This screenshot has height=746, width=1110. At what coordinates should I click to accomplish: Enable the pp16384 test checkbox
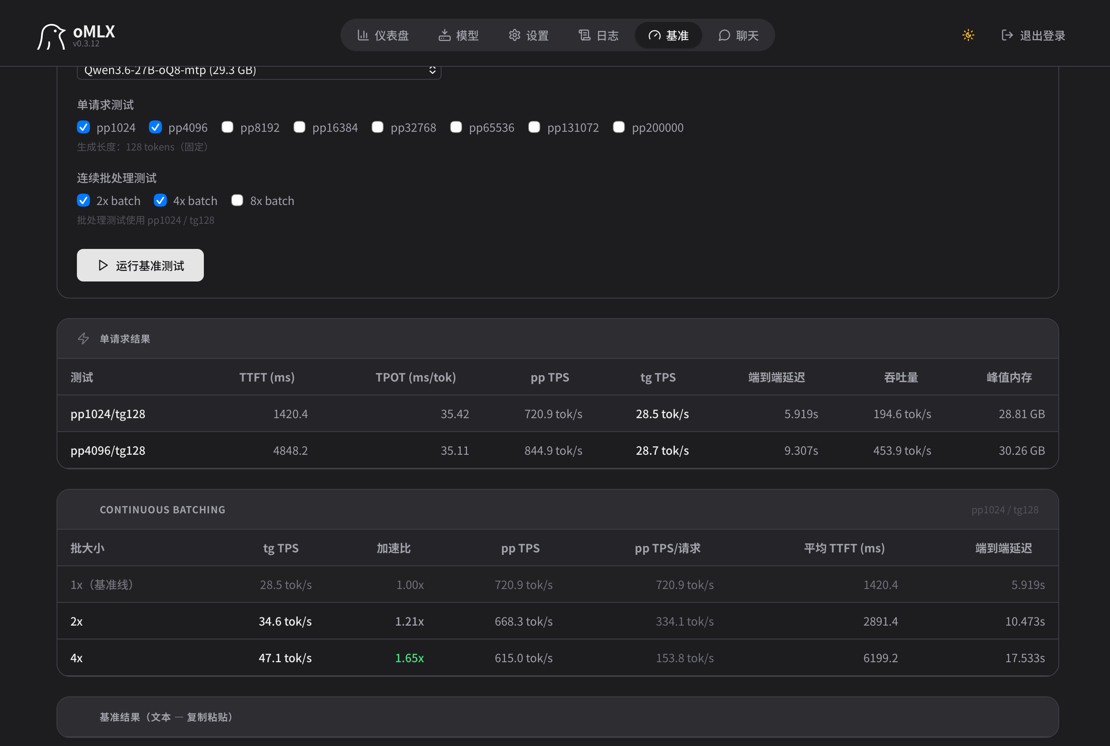[299, 127]
